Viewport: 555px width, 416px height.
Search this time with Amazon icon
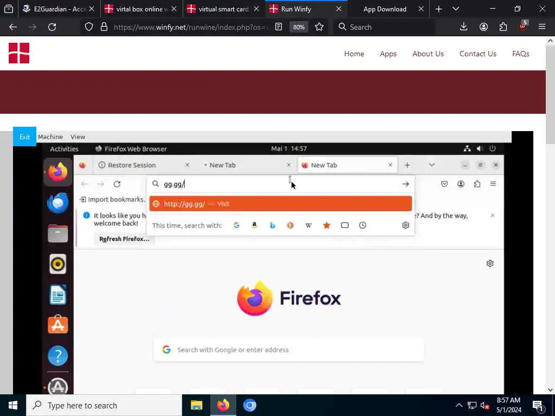(x=255, y=225)
